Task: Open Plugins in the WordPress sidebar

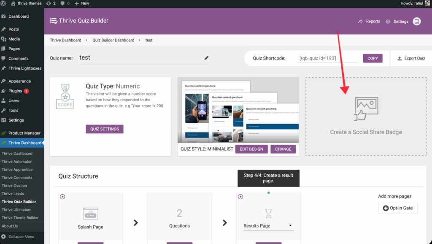Action: (15, 91)
